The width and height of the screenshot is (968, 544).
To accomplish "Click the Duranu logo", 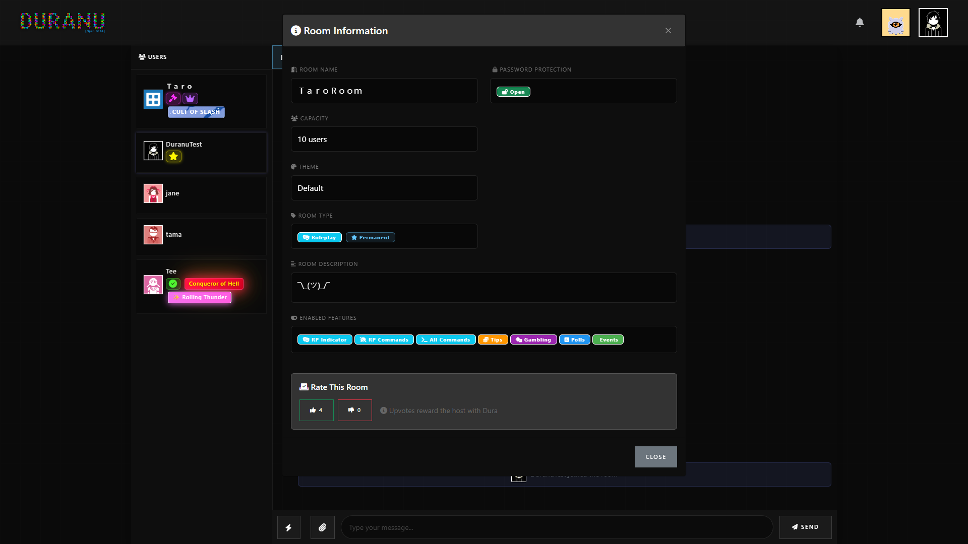I will point(63,22).
